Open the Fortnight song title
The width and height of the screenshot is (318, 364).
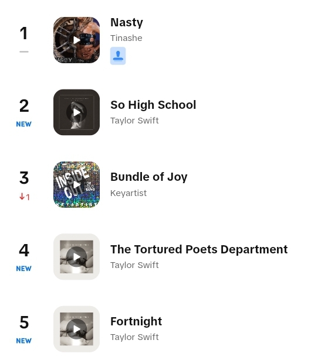pos(136,322)
